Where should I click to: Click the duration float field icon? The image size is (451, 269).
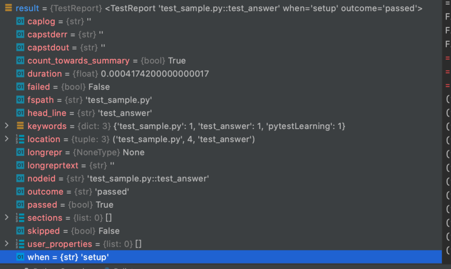pyautogui.click(x=20, y=74)
